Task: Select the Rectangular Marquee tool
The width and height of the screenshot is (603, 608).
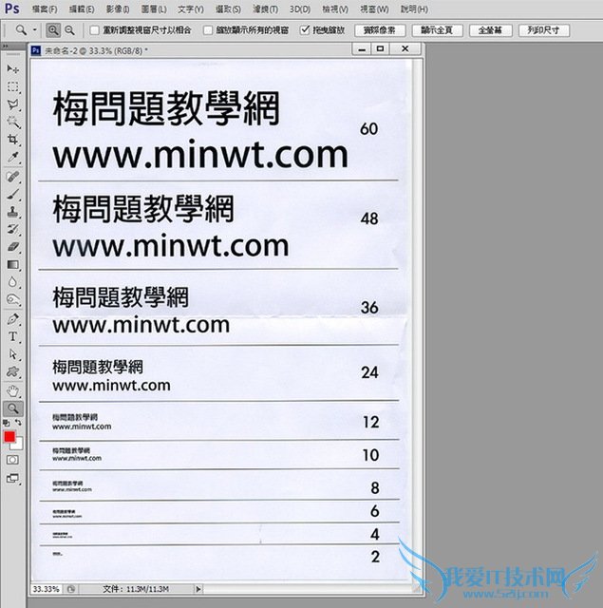Action: click(12, 86)
